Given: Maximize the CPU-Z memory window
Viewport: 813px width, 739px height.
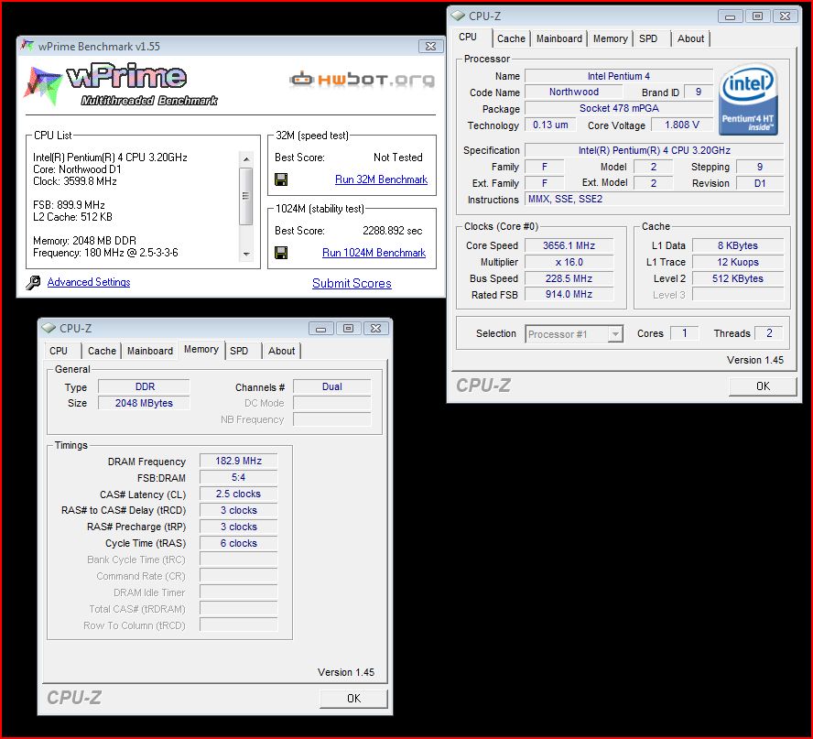Looking at the screenshot, I should tap(349, 329).
